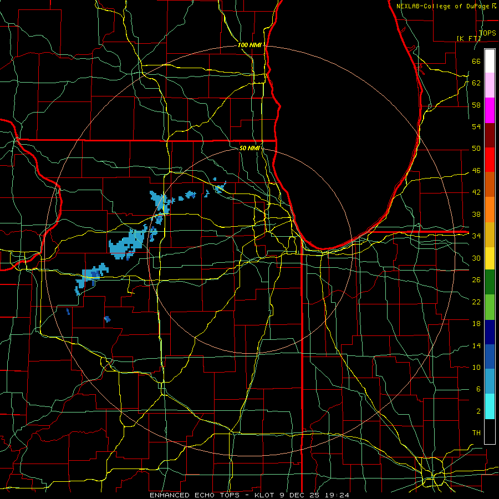Click the 100 NMI range ring label
This screenshot has height=499, width=499.
(249, 45)
